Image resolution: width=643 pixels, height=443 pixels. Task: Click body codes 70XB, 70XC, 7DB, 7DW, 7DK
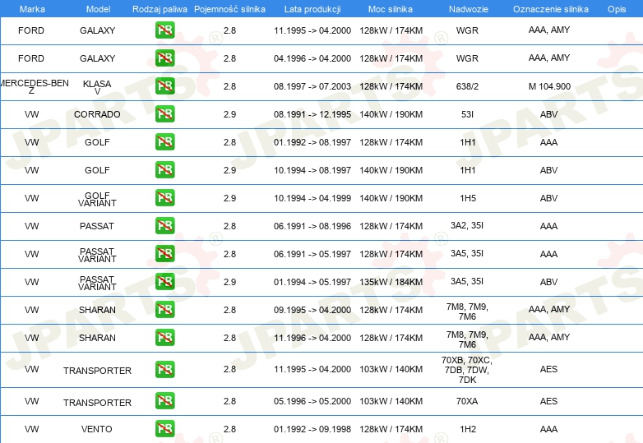tap(467, 370)
